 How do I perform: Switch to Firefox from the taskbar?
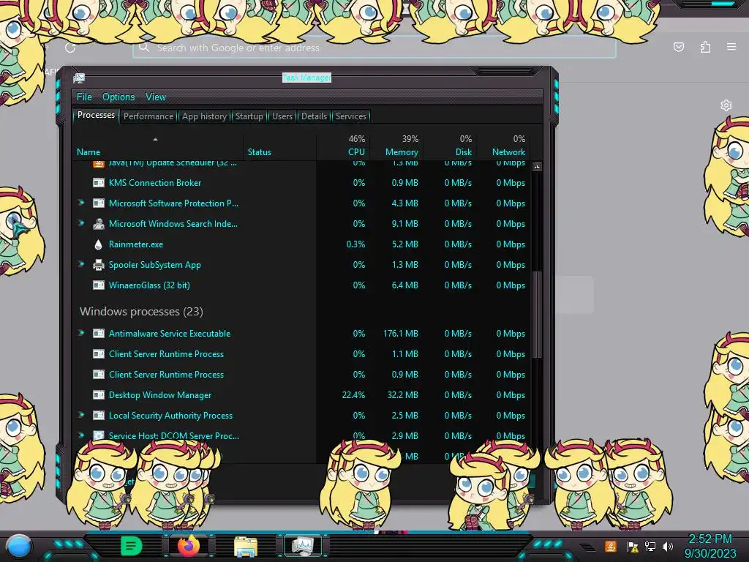coord(189,546)
